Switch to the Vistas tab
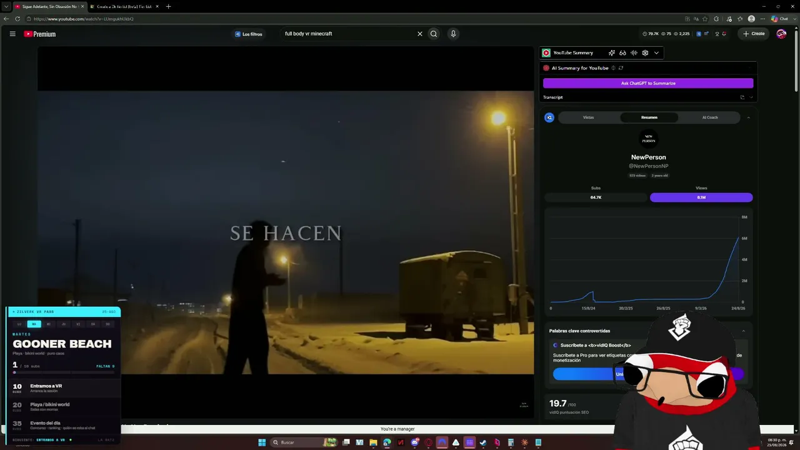800x450 pixels. [x=588, y=117]
